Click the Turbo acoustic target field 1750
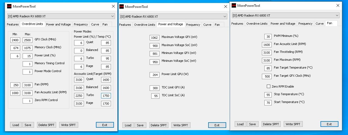Image resolution: width=348 pixels, height=135 pixels. coord(106,96)
